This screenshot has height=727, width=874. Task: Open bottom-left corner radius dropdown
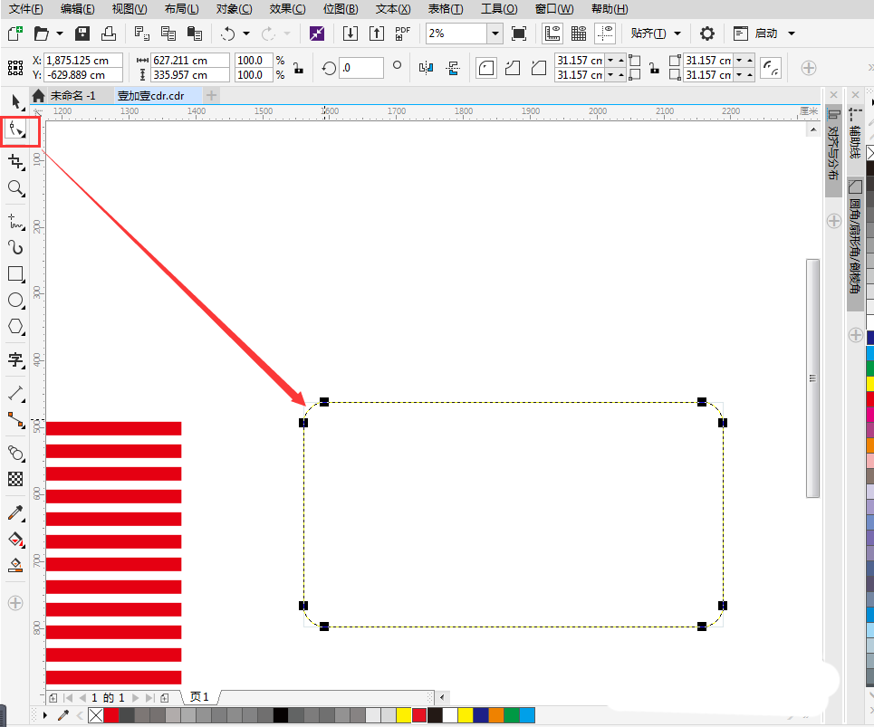tap(610, 74)
